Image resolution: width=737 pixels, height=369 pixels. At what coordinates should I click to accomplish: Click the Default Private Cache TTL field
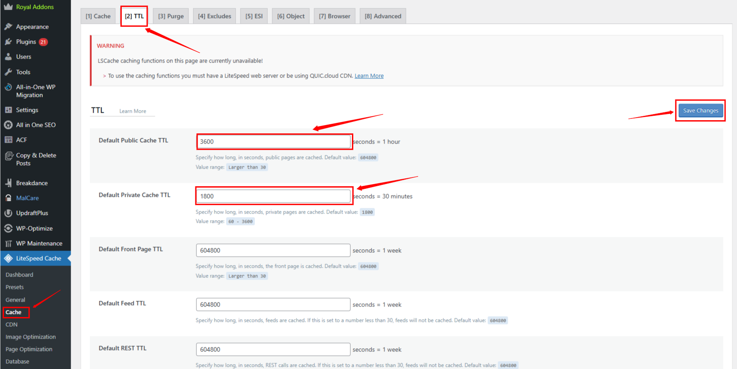pos(273,196)
